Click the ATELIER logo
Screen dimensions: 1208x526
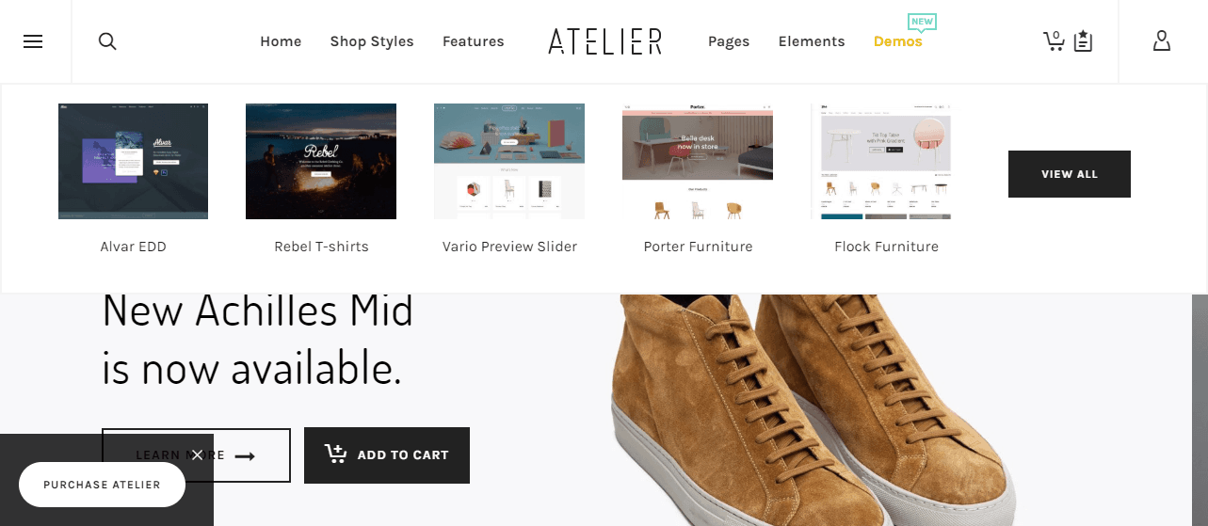[605, 41]
